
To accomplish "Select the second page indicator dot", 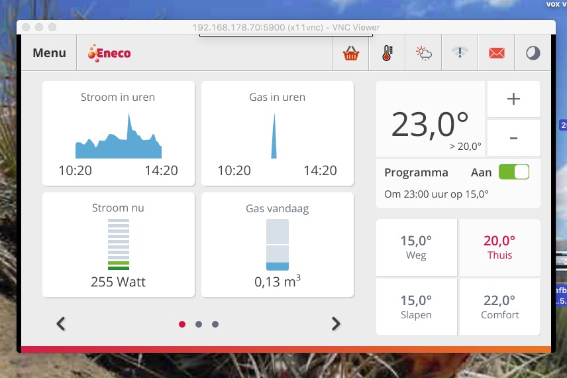I will 199,324.
